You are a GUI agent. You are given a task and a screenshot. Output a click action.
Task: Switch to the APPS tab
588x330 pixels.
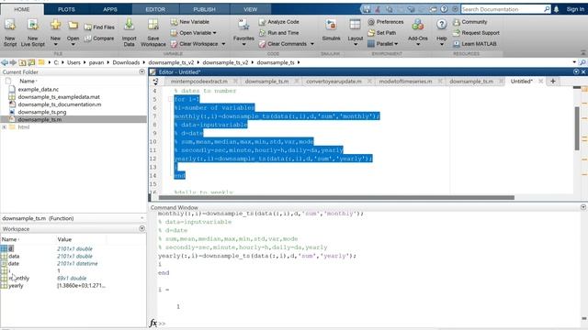pyautogui.click(x=110, y=9)
